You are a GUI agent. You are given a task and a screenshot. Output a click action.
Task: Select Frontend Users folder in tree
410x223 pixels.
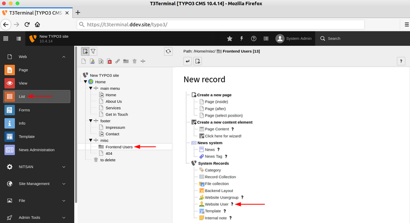pos(119,147)
